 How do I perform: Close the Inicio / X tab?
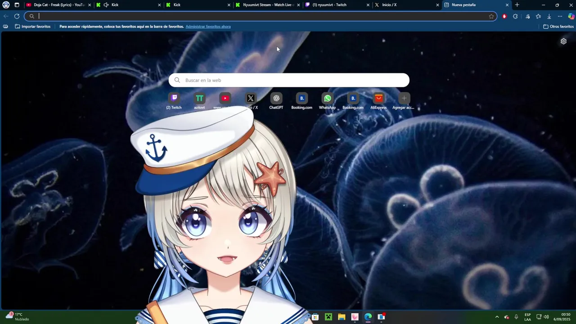pos(437,5)
